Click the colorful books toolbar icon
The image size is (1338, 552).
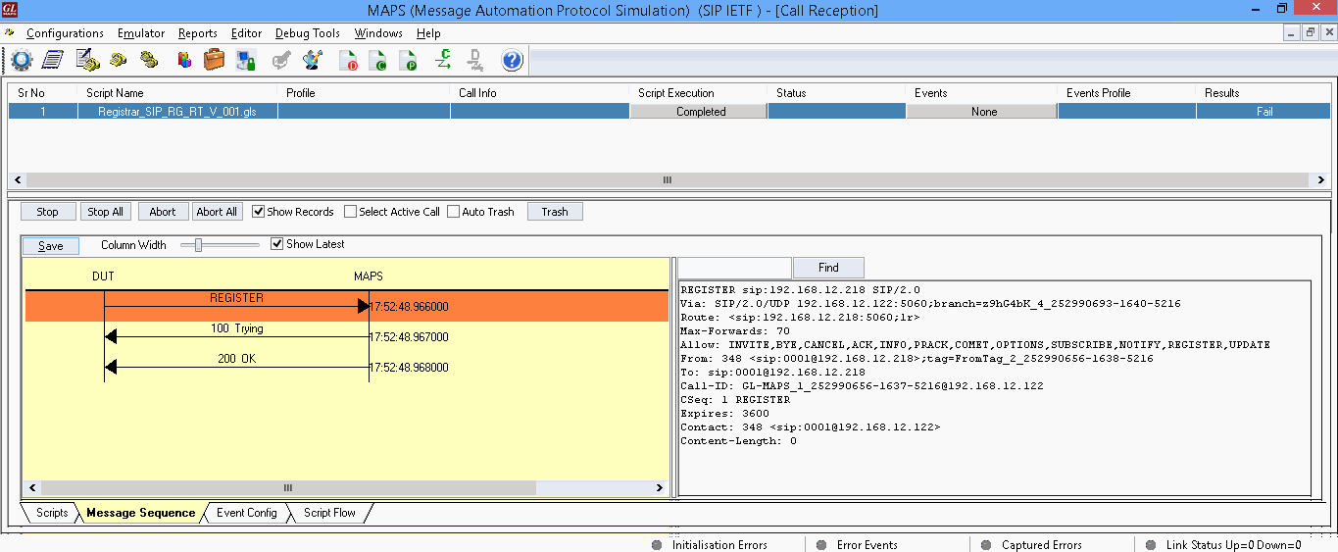coord(183,60)
